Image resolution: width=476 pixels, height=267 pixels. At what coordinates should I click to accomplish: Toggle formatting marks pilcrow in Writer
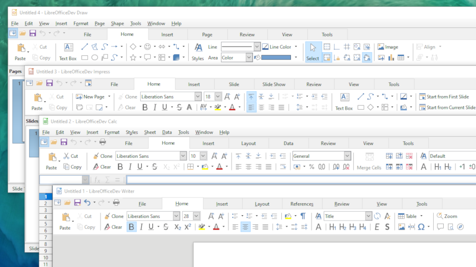click(x=303, y=216)
